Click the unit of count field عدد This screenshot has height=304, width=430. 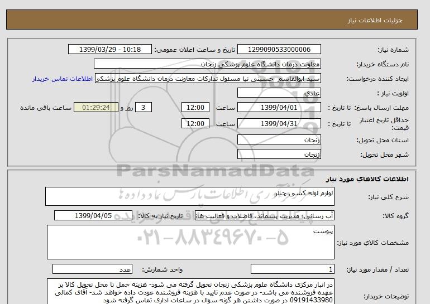92,269
